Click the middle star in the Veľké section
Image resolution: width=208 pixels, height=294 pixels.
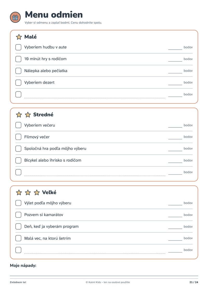click(x=28, y=192)
